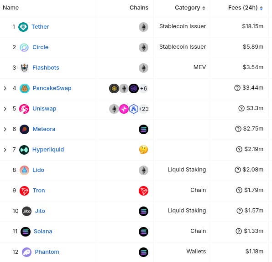Image resolution: width=272 pixels, height=262 pixels.
Task: Click the question mark icon next to $3.44m
Action: pos(237,88)
